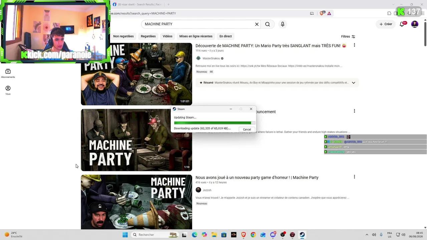
Task: Click the Steam update progress bar
Action: pyautogui.click(x=215, y=123)
